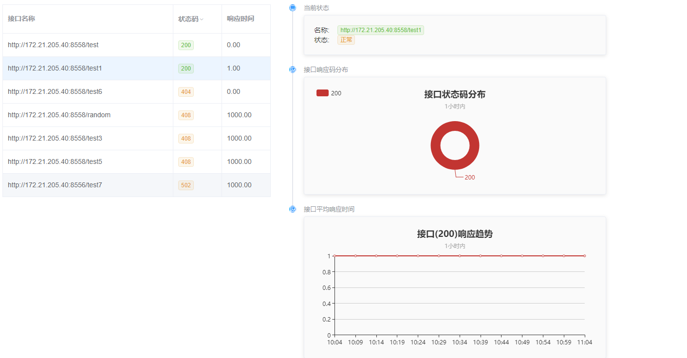The height and width of the screenshot is (358, 687).
Task: Click the timeline icon beside 接口响应码分布
Action: (x=293, y=70)
